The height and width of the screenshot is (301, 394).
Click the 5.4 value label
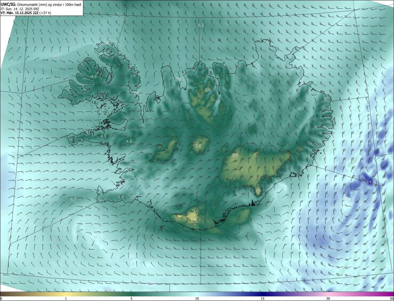tap(121, 197)
